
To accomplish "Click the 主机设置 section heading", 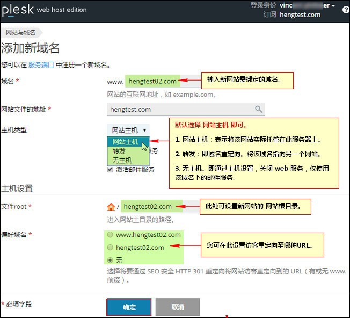I will pos(17,189).
